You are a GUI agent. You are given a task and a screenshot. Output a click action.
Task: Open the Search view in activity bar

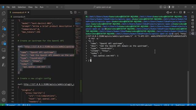4,20
